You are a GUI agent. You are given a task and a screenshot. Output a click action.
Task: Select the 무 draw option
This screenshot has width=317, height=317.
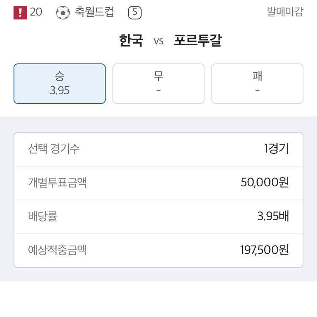click(158, 84)
